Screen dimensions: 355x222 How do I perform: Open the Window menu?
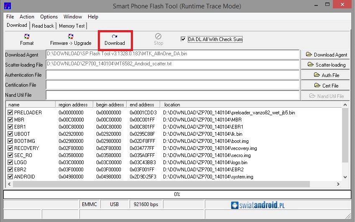[x=73, y=17]
